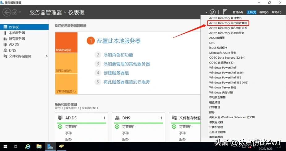This screenshot has height=151, width=286.
Task: Click the DNS tile's 可管理性 status icon
Action: 117,127
